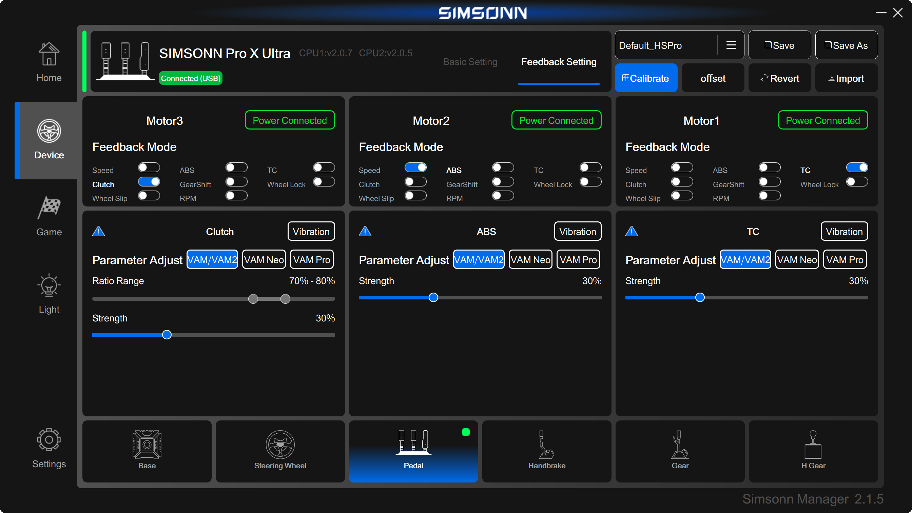This screenshot has width=912, height=513.
Task: Toggle Motor2 Clutch switch
Action: (x=415, y=182)
